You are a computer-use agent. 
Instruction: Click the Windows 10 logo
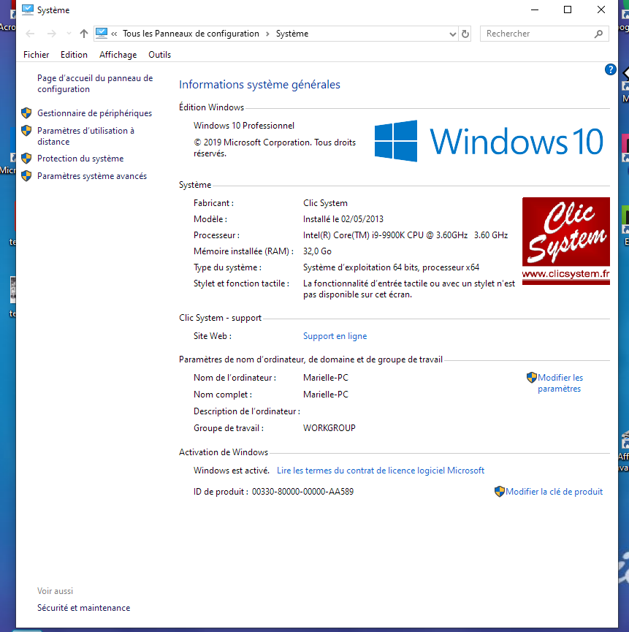pyautogui.click(x=489, y=141)
